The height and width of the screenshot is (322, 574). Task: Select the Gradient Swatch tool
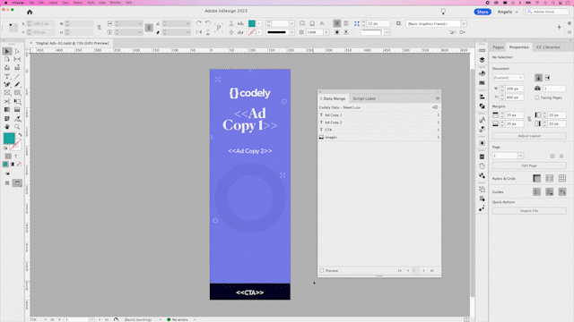(7, 109)
